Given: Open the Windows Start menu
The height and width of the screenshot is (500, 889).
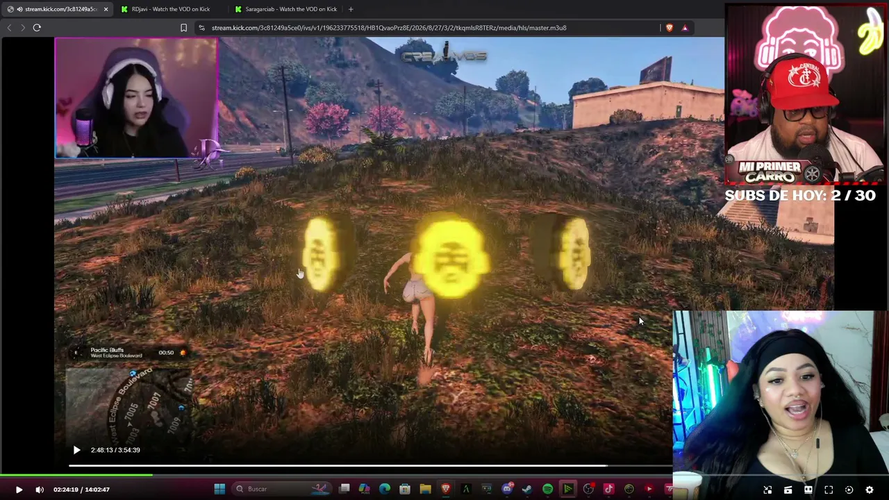Looking at the screenshot, I should pyautogui.click(x=219, y=489).
